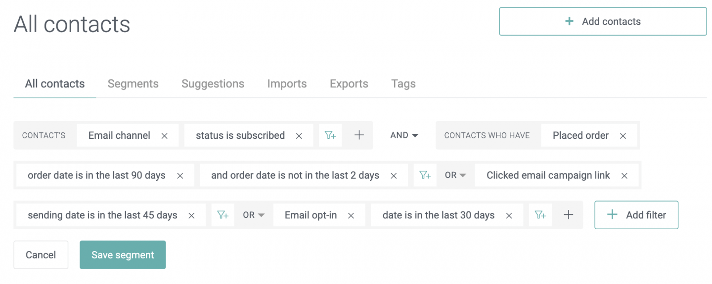Click the funnel icon after not in last 2 days
712x284 pixels.
click(425, 175)
